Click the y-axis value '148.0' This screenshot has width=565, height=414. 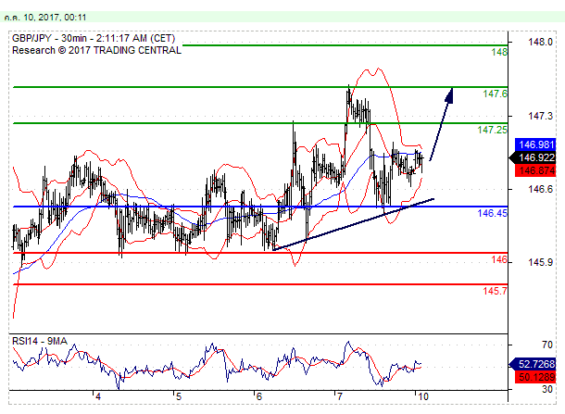(x=540, y=43)
